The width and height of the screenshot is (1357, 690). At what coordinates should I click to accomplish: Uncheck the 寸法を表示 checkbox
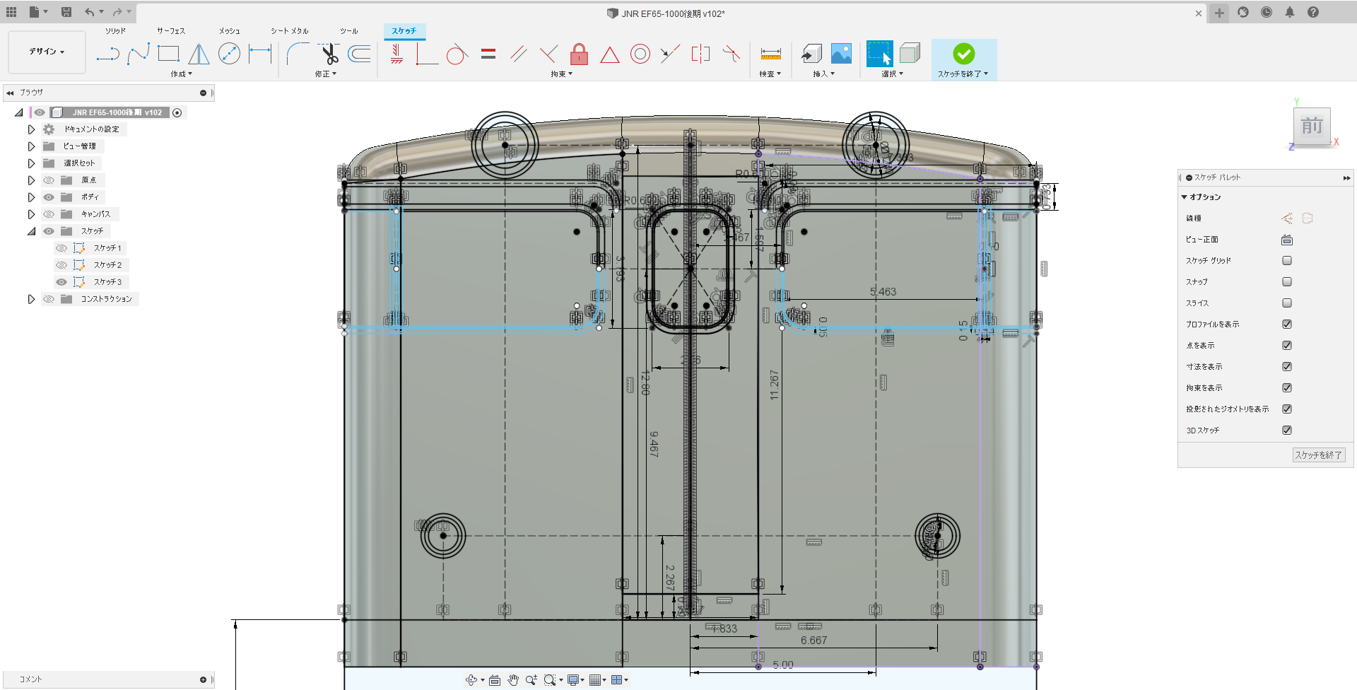click(x=1287, y=367)
